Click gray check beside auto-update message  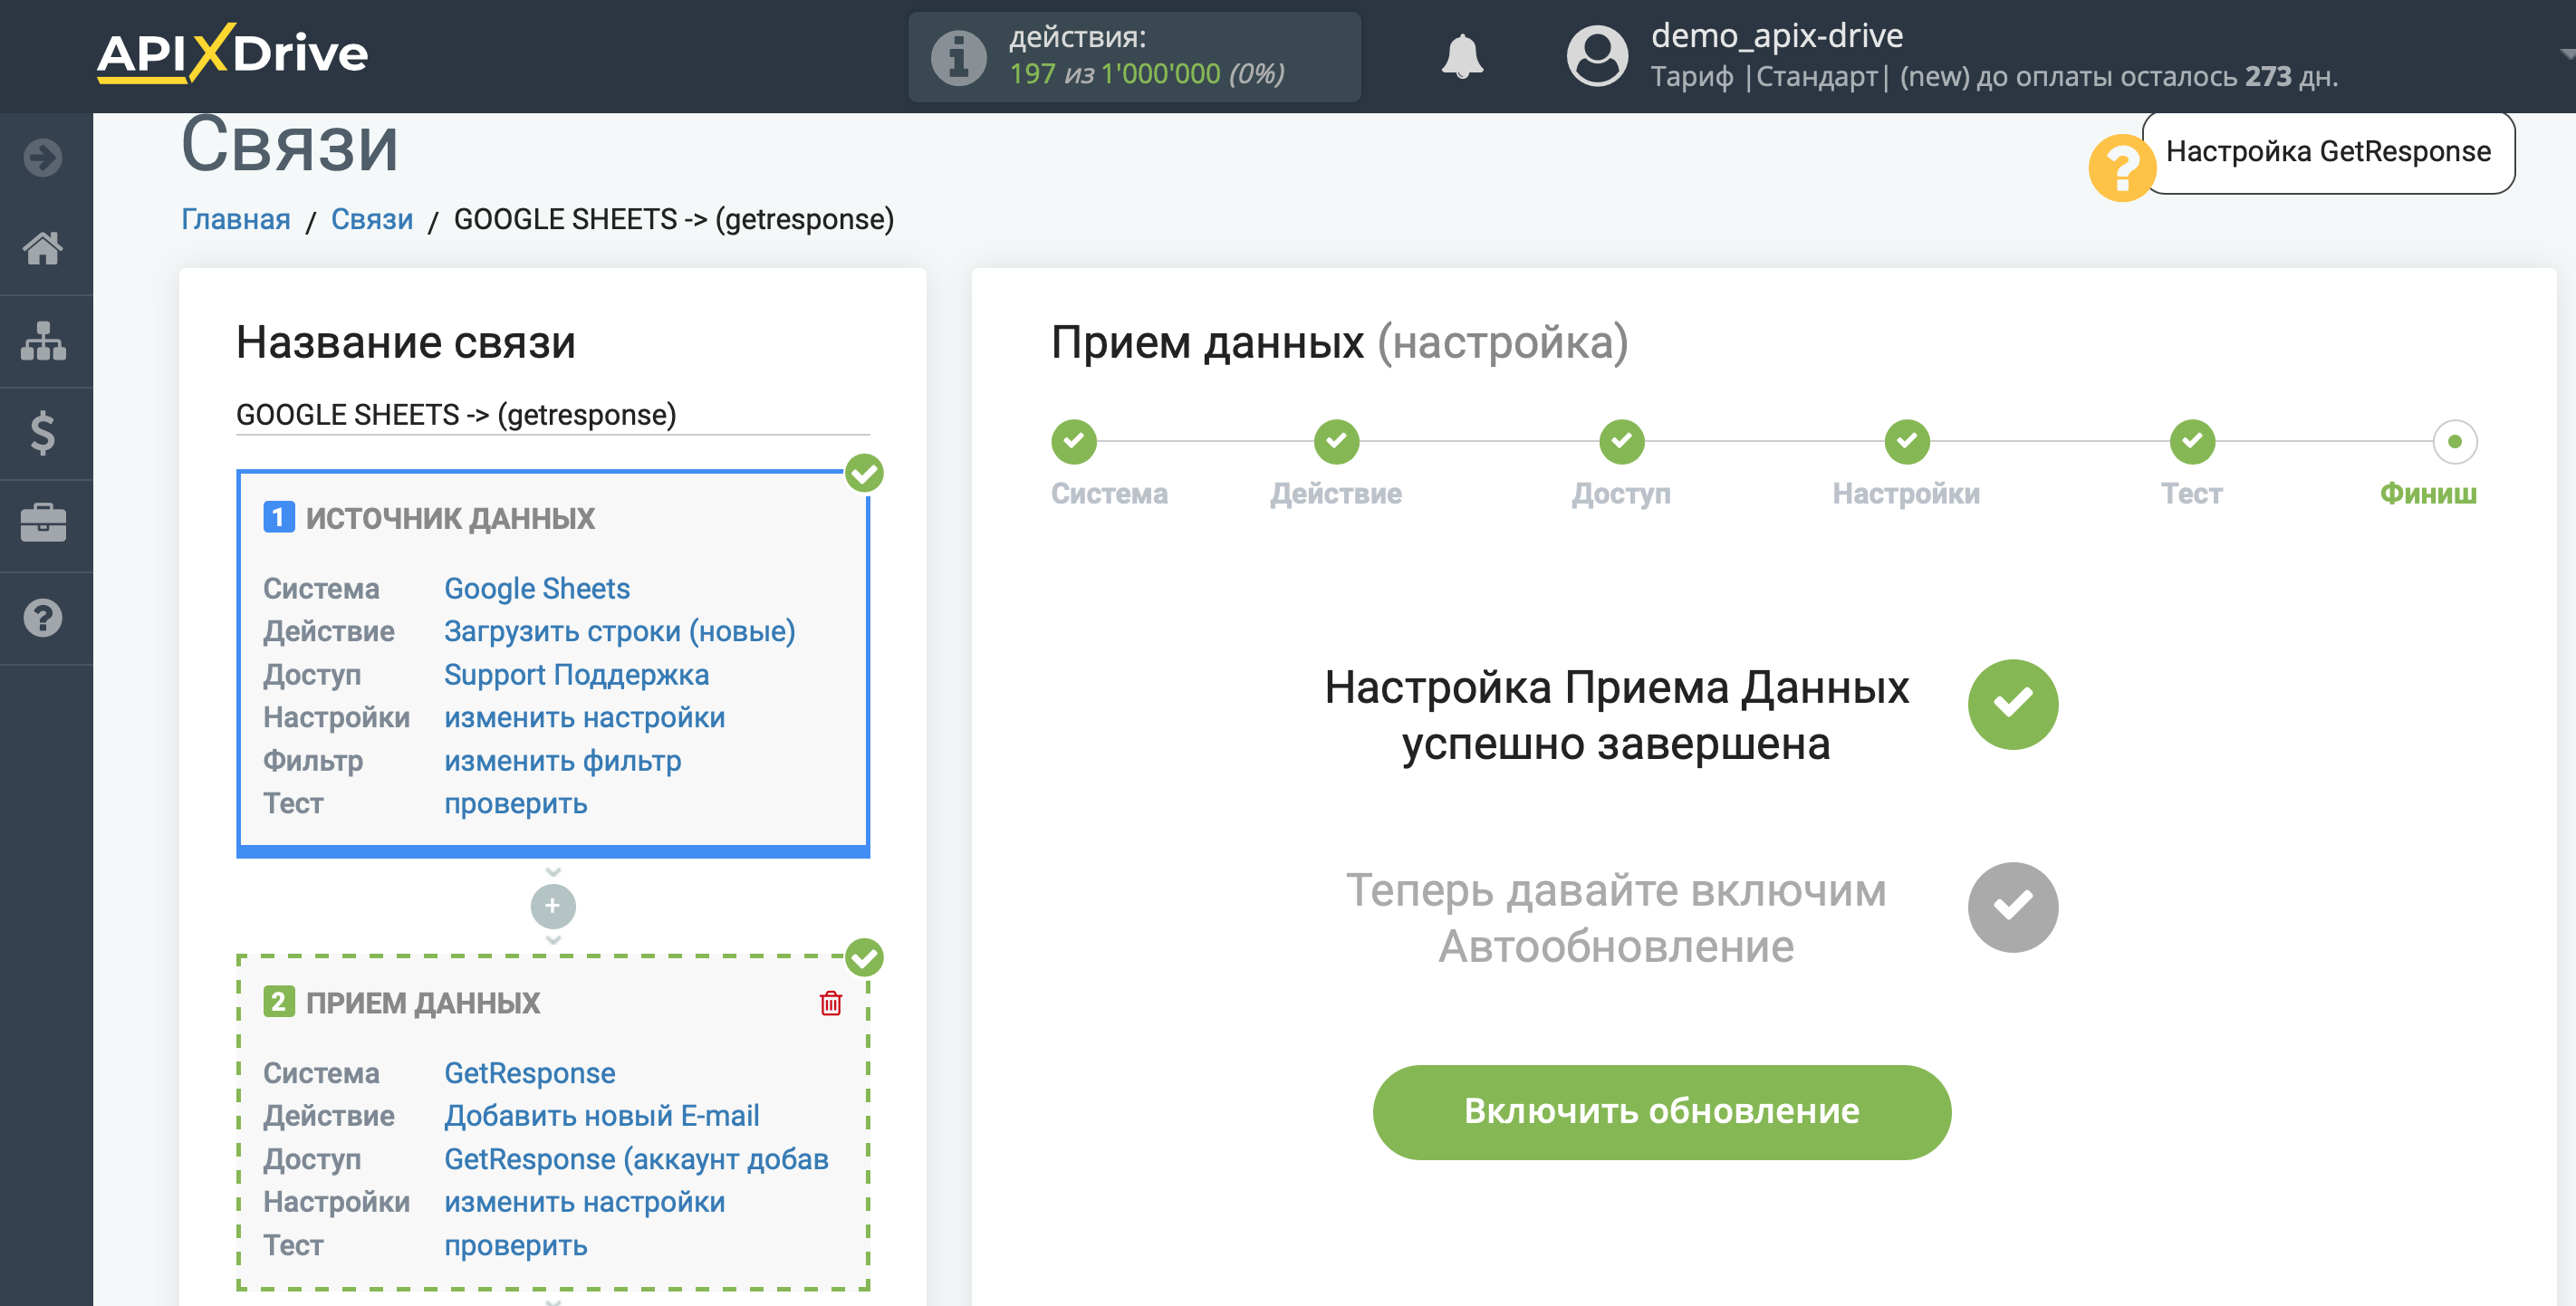2012,907
